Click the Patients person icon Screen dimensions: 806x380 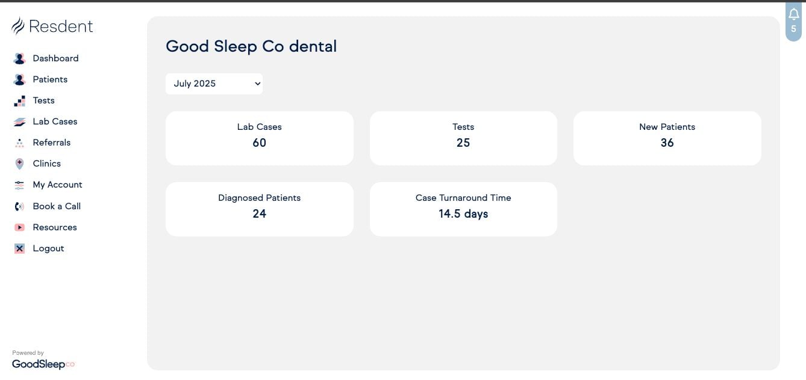pyautogui.click(x=19, y=79)
